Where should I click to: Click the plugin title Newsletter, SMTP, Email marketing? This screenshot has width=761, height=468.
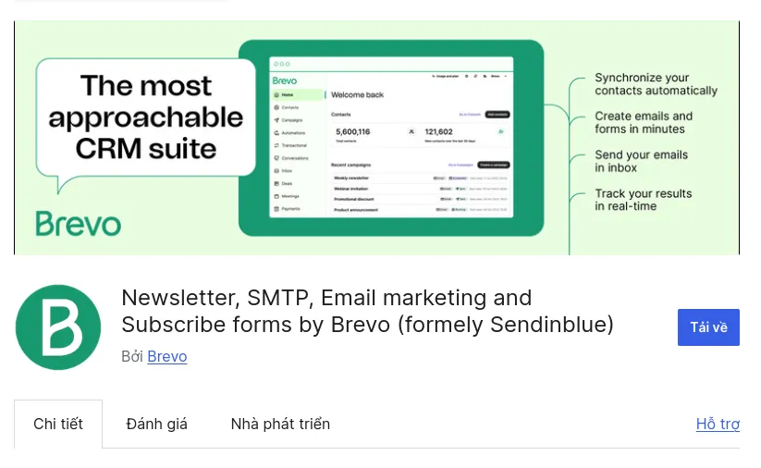367,311
